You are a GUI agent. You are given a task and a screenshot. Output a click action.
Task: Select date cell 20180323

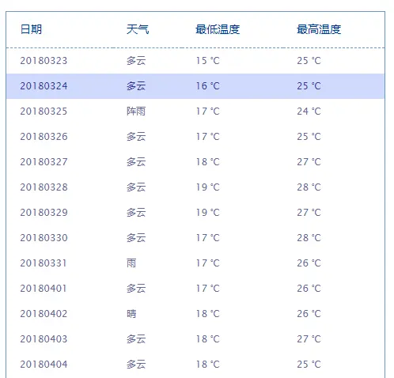click(x=44, y=61)
